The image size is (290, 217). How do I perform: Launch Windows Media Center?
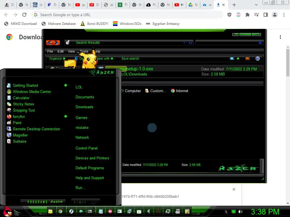coord(29,92)
